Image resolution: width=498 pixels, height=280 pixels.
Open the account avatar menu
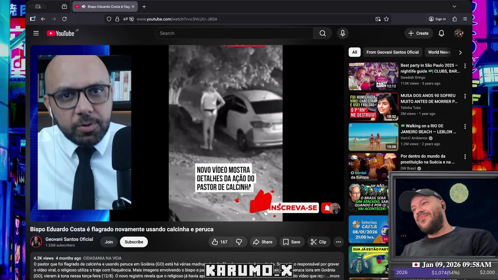coord(459,33)
